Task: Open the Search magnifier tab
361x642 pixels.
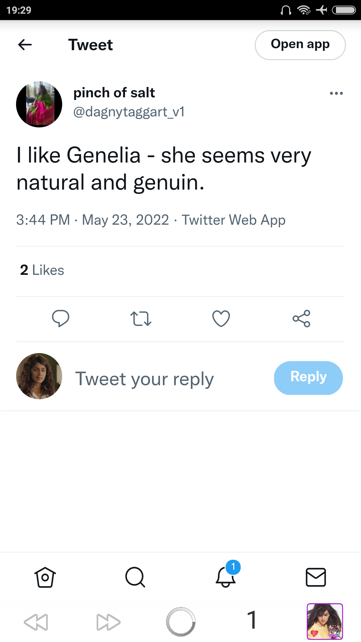Action: click(x=135, y=577)
